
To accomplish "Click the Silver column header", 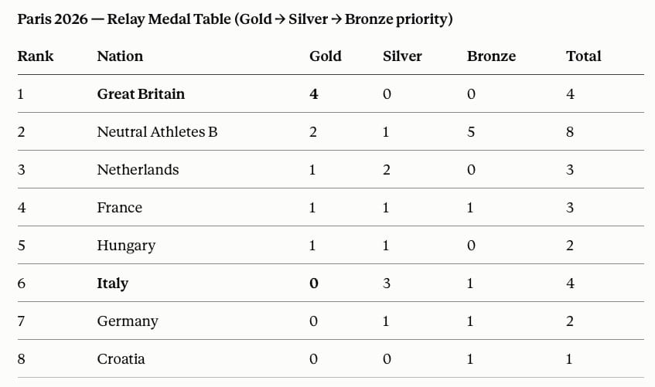I will pos(402,56).
